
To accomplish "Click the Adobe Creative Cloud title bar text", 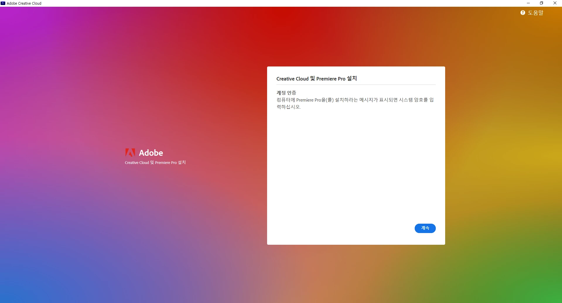I will pos(24,4).
